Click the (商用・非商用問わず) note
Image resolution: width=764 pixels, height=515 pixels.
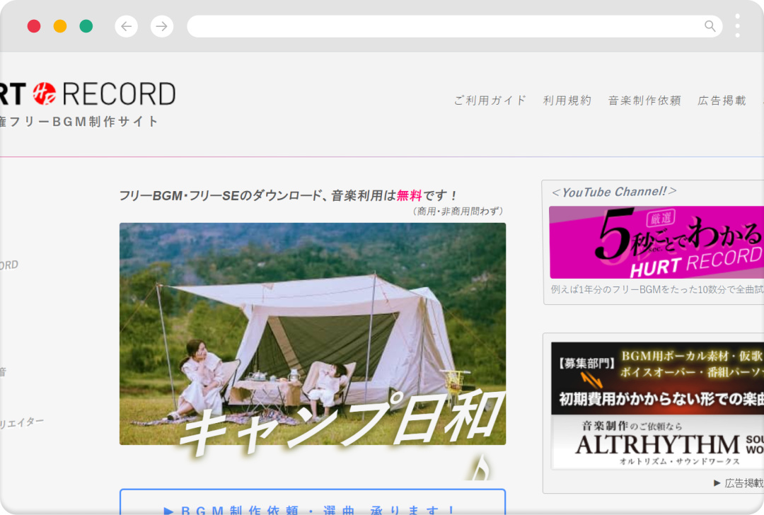coord(458,211)
